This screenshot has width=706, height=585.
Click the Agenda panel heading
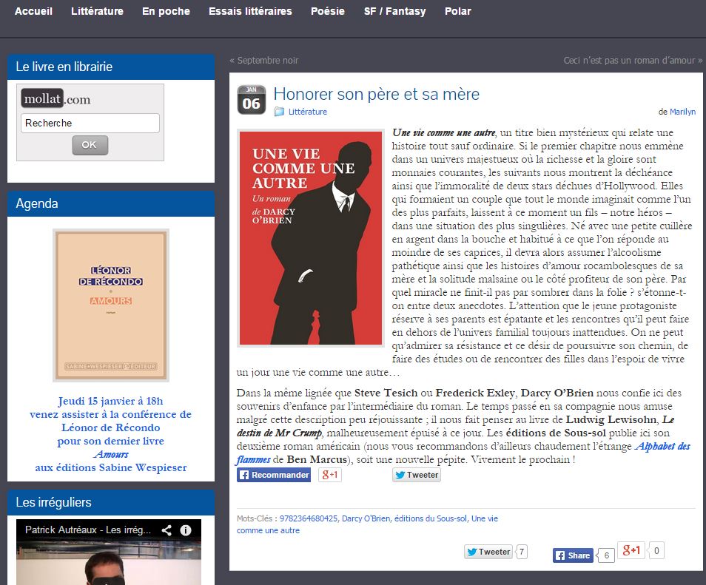tap(37, 203)
